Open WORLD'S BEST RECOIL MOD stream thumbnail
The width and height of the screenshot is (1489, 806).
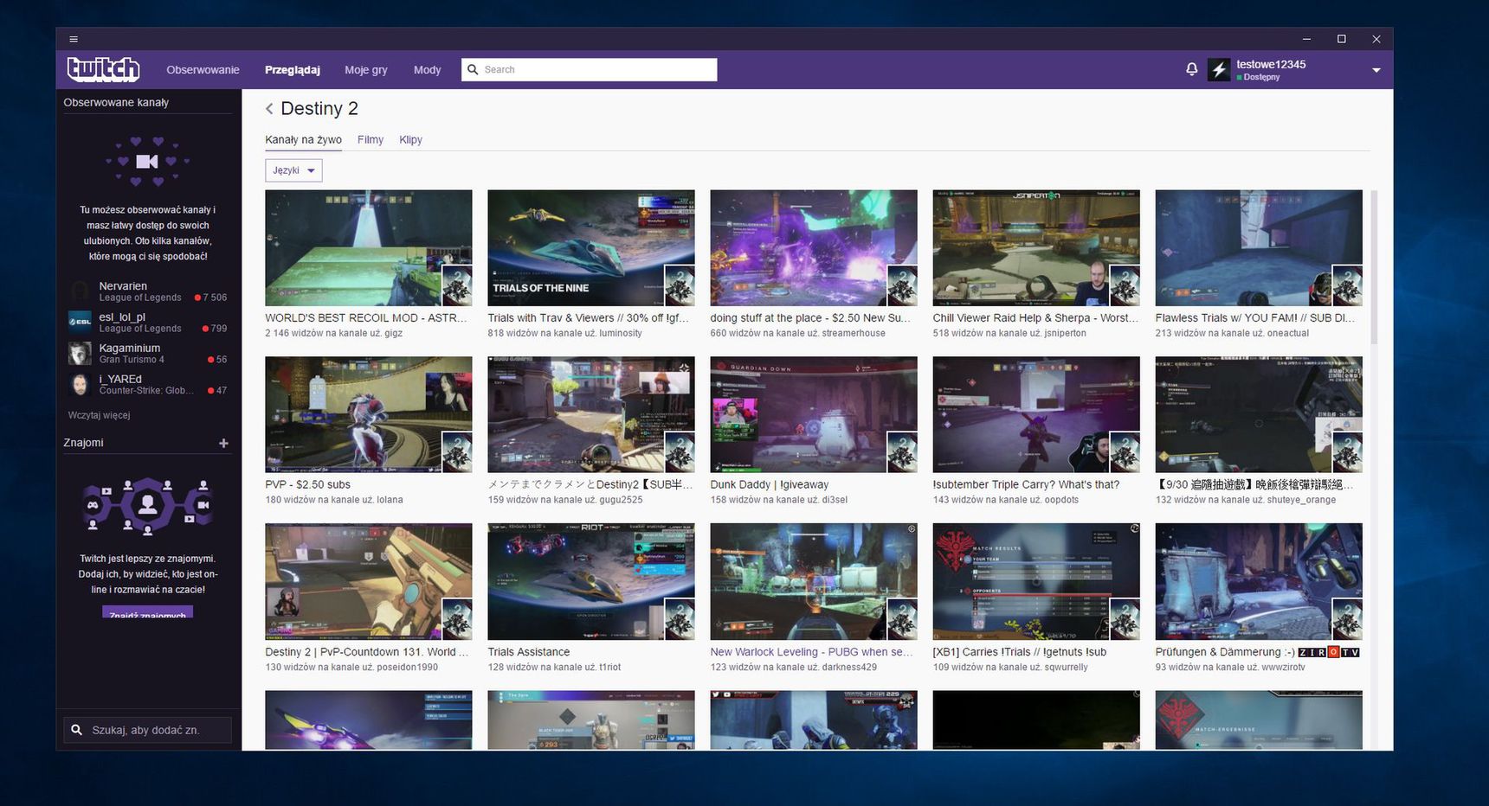click(369, 248)
